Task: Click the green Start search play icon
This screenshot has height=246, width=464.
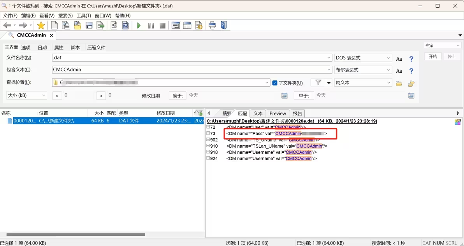Action: [x=139, y=26]
